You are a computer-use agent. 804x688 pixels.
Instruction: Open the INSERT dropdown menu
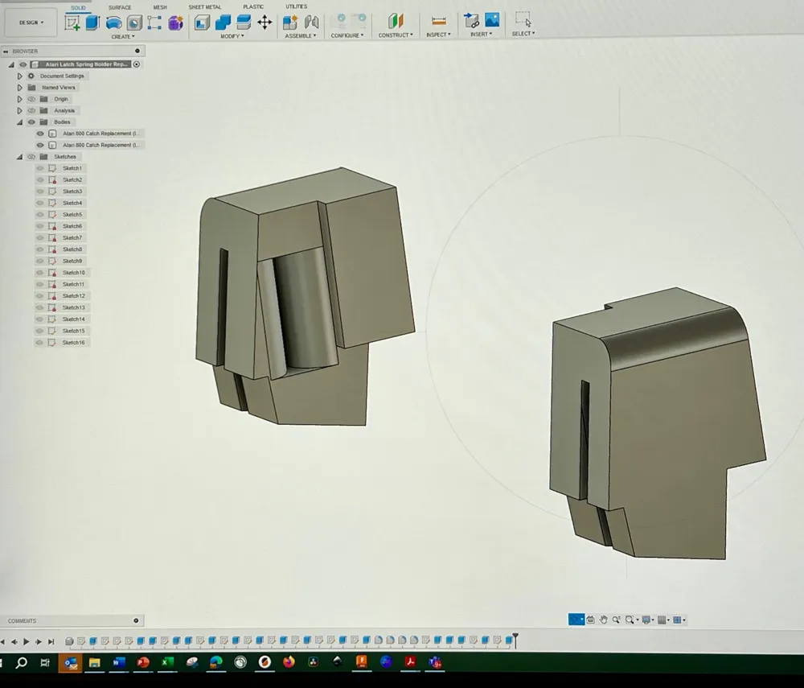(481, 35)
